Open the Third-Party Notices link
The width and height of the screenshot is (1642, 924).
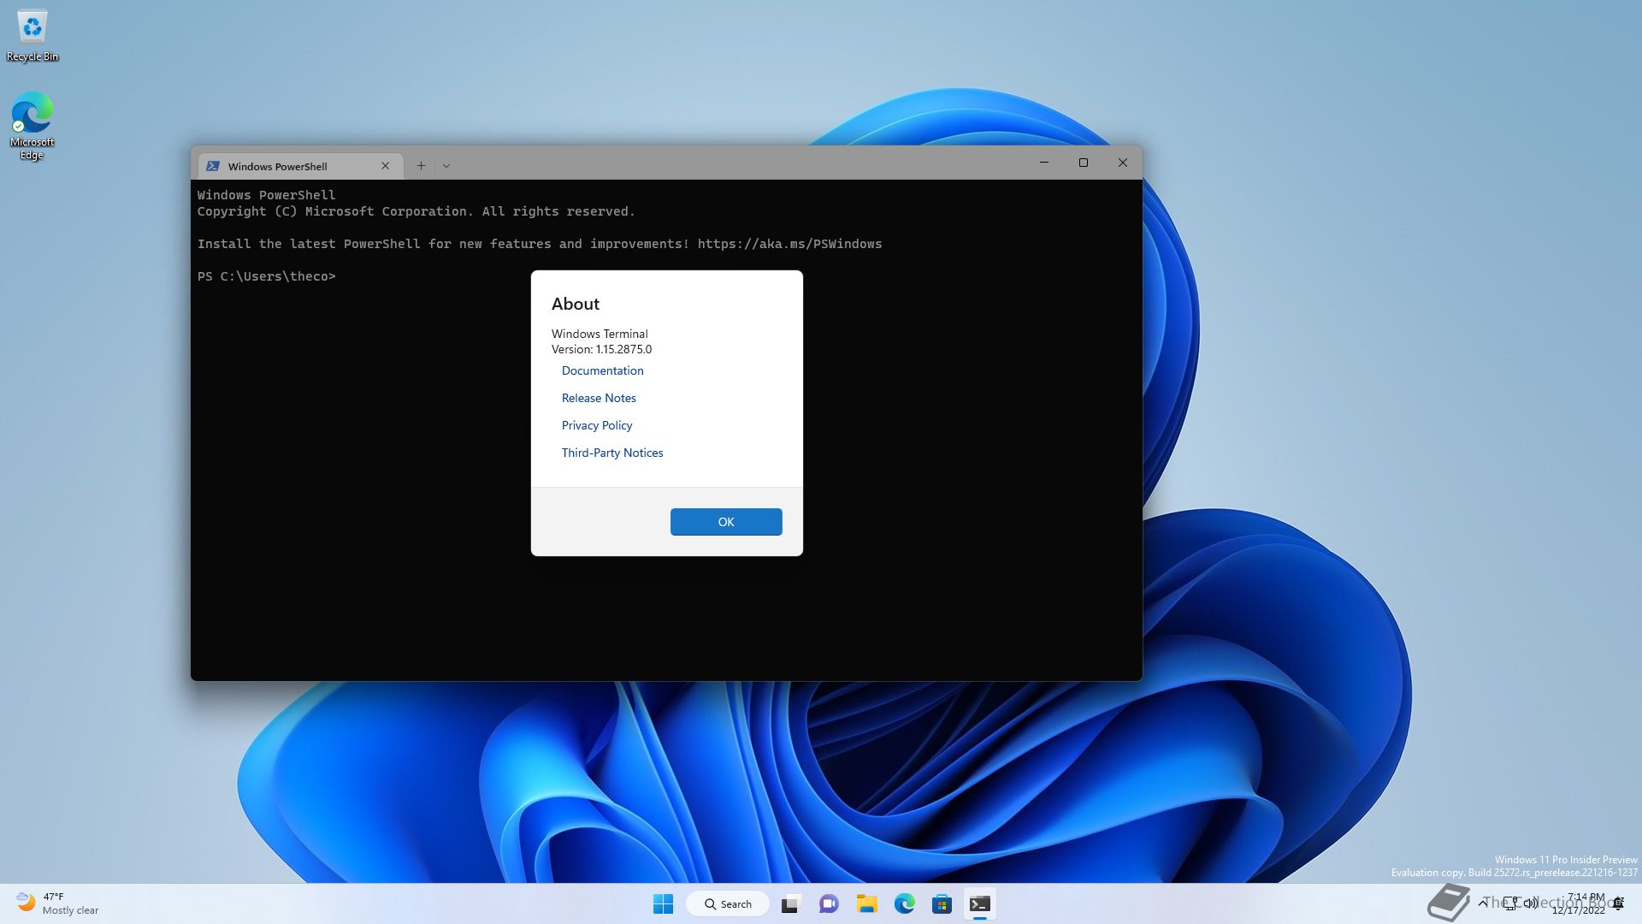[x=612, y=453]
